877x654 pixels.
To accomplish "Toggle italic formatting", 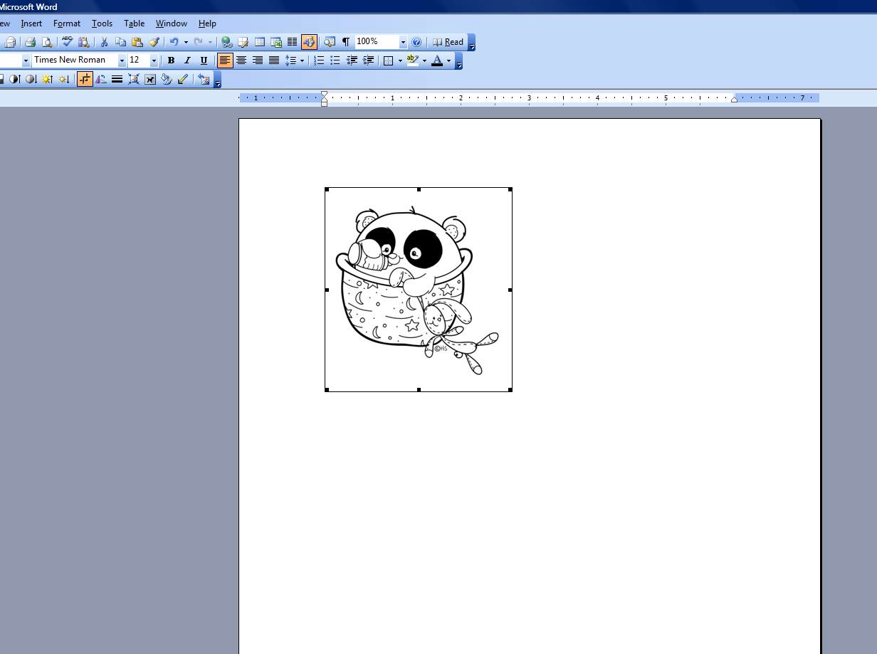I will [187, 60].
